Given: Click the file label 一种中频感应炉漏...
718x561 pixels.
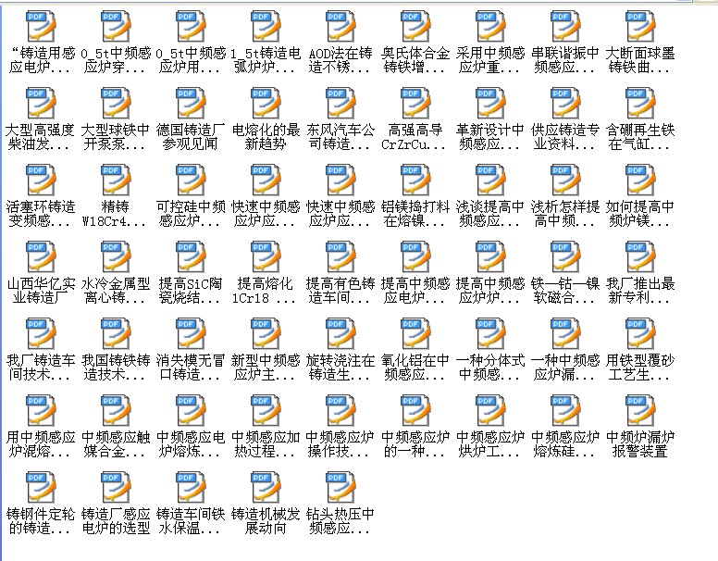Looking at the screenshot, I should (565, 368).
